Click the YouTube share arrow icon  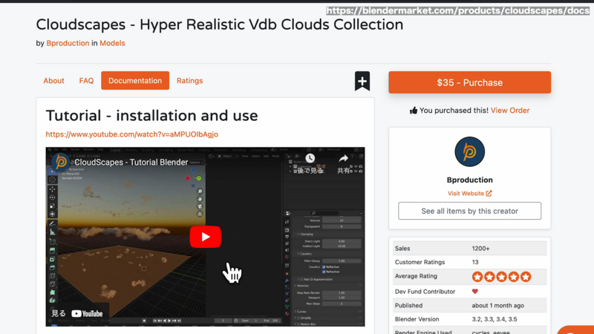(343, 158)
